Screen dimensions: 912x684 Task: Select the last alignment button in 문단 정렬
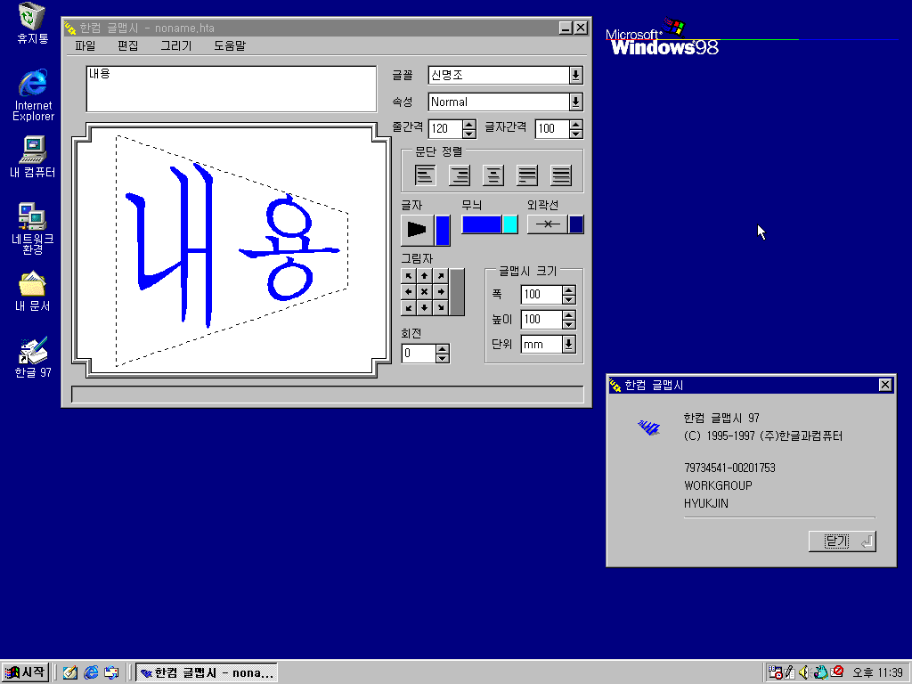pyautogui.click(x=561, y=175)
